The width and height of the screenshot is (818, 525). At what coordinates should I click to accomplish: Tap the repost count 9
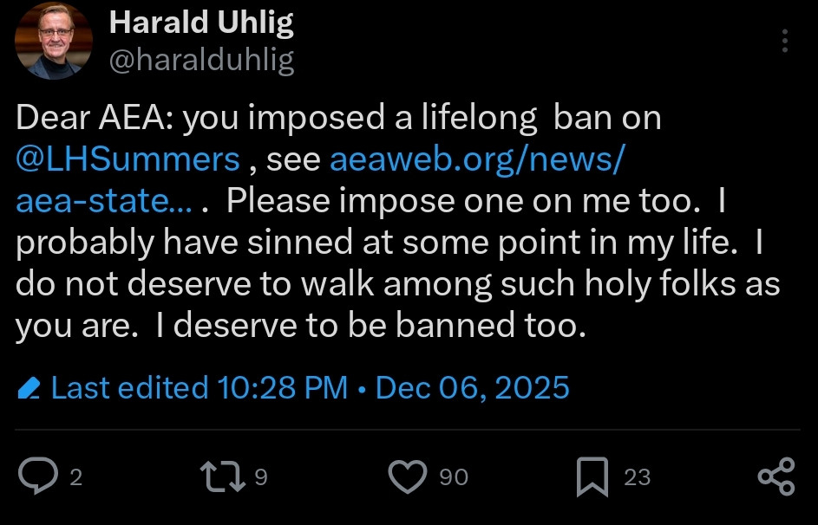261,477
